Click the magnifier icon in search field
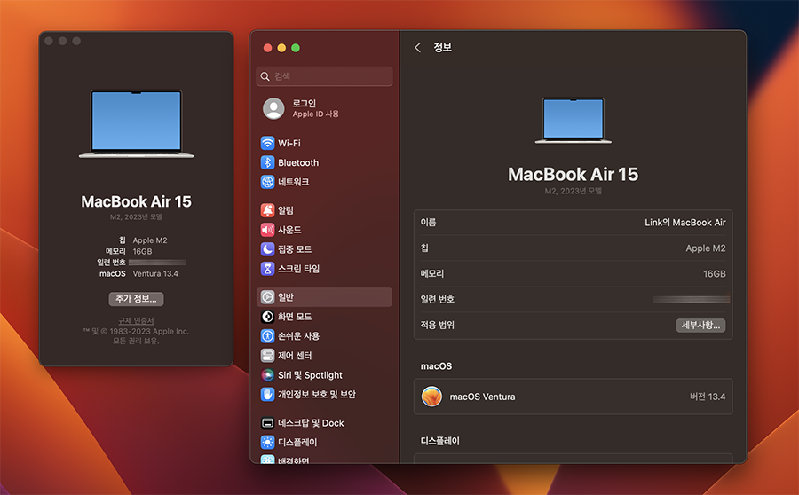This screenshot has height=495, width=799. [x=265, y=76]
